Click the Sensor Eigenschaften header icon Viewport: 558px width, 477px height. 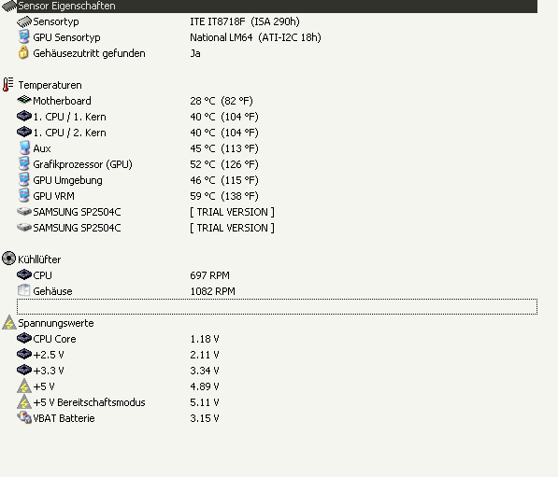[x=9, y=6]
